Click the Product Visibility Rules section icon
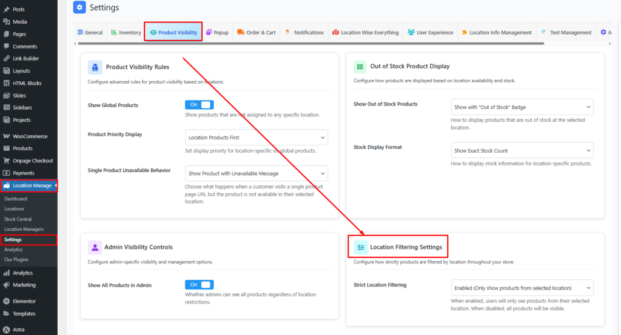621x335 pixels. pyautogui.click(x=95, y=67)
